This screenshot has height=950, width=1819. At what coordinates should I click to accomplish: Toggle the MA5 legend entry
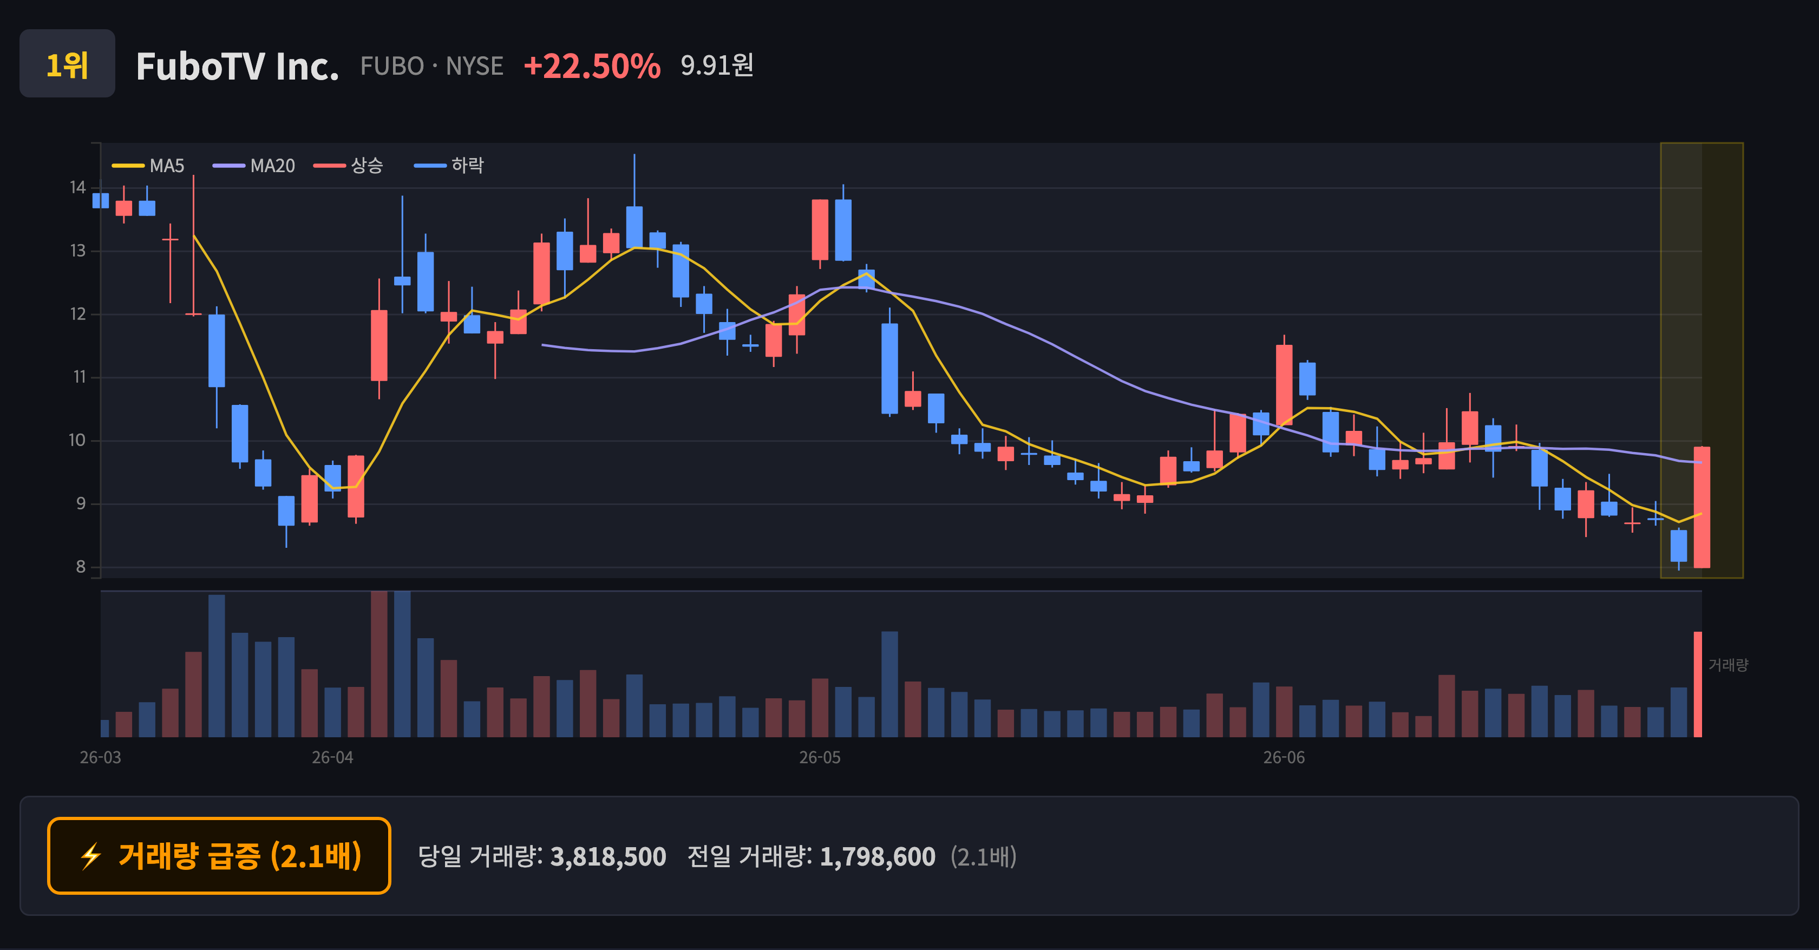[148, 166]
